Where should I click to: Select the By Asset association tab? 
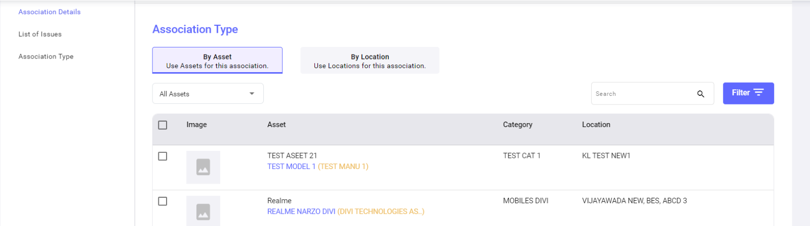coord(217,61)
